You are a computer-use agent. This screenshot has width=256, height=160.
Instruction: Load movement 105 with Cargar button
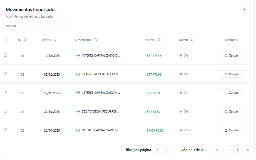click(231, 130)
